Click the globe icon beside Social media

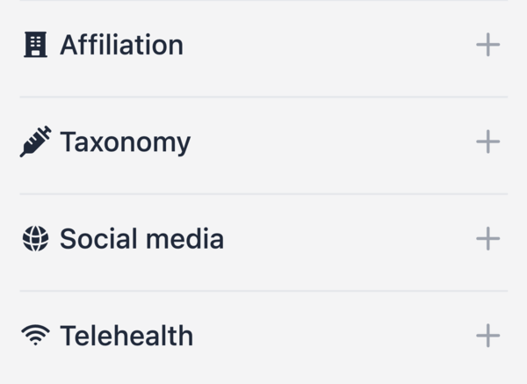[x=35, y=238]
